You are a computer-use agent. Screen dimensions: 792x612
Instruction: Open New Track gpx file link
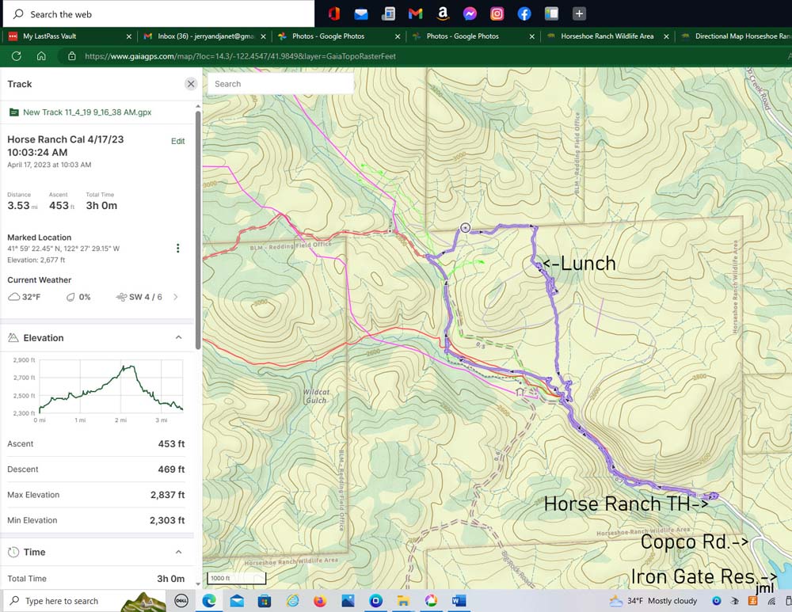point(86,112)
